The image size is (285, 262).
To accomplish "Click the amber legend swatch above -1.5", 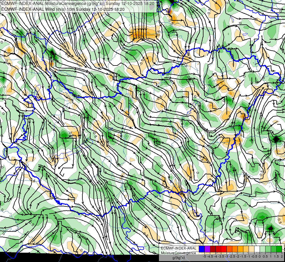I will coord(240,249).
